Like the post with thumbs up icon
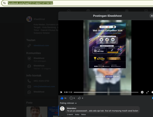 tap(62, 98)
